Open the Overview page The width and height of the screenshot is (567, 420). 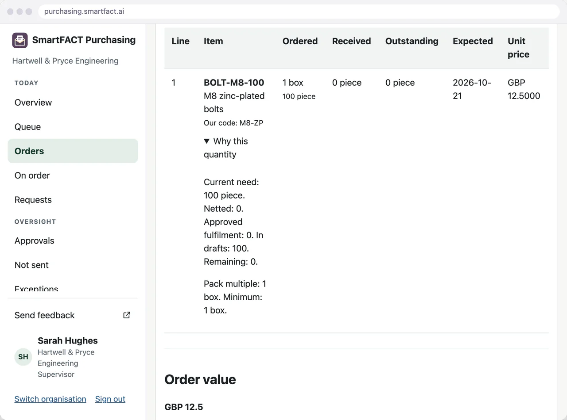tap(73, 103)
